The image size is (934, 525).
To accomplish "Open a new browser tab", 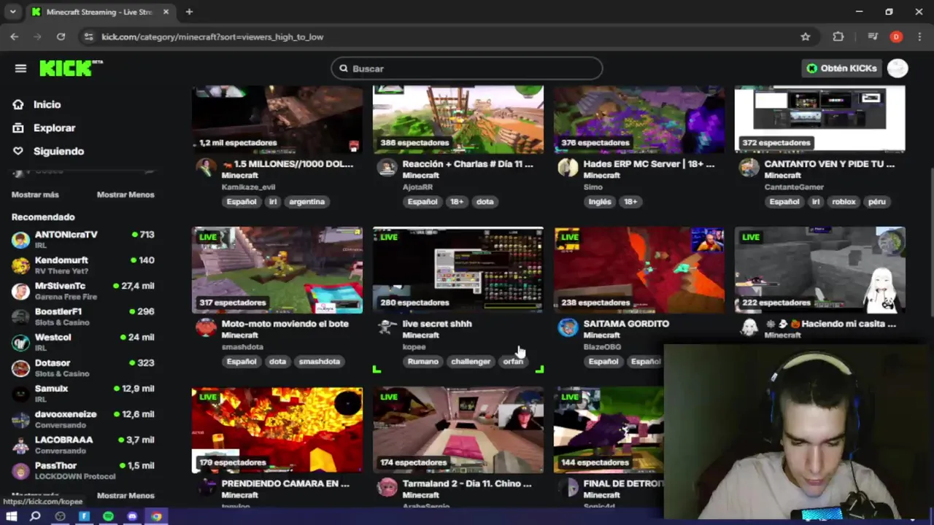I will [189, 12].
